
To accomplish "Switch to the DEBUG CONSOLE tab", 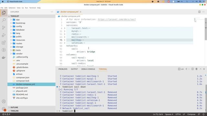I will click(x=88, y=69).
